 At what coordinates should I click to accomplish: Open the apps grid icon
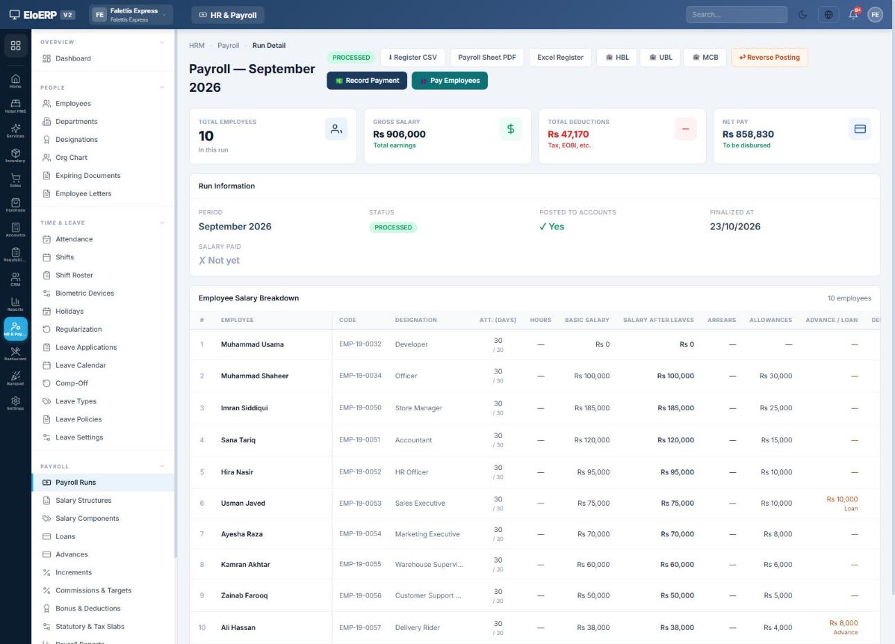pyautogui.click(x=15, y=45)
